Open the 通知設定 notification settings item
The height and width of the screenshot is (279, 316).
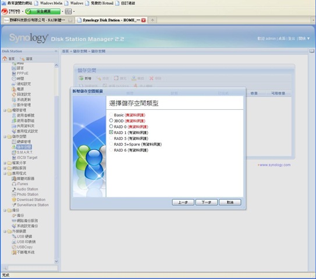(x=22, y=84)
